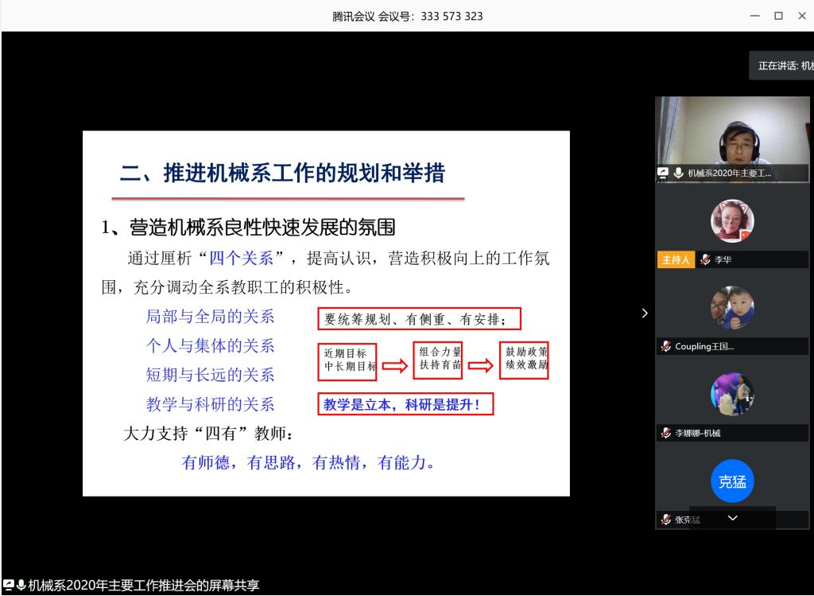Select the Coupling王国 participant avatar

coord(731,308)
